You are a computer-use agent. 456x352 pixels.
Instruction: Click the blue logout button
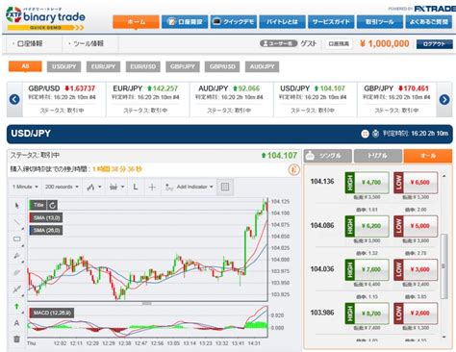pyautogui.click(x=435, y=44)
